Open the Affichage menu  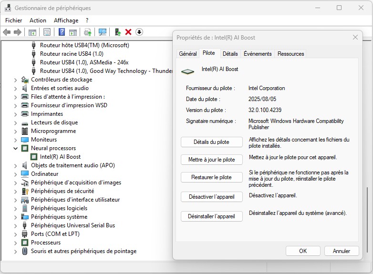(x=66, y=20)
